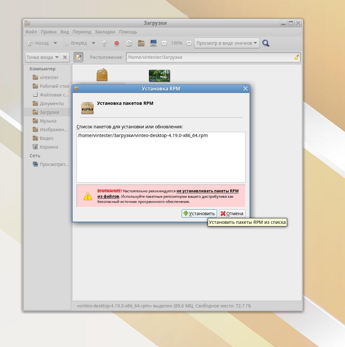Toggle the location text entry edit button
The width and height of the screenshot is (345, 347).
78,57
